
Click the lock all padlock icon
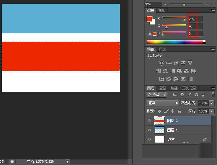[x=179, y=111]
